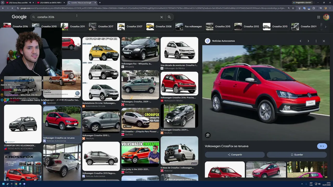Image resolution: width=333 pixels, height=187 pixels.
Task: Open the Volkswagen Crossfox 2009 NeoAuto image
Action: [179, 116]
